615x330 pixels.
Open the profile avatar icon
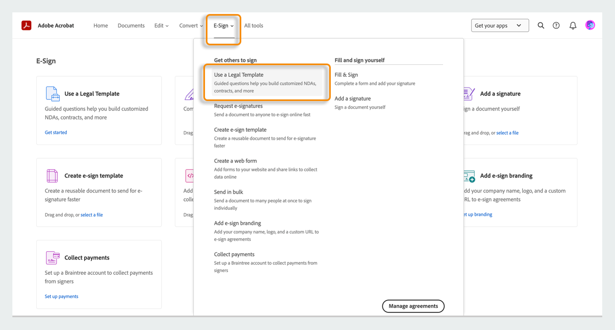coord(590,25)
